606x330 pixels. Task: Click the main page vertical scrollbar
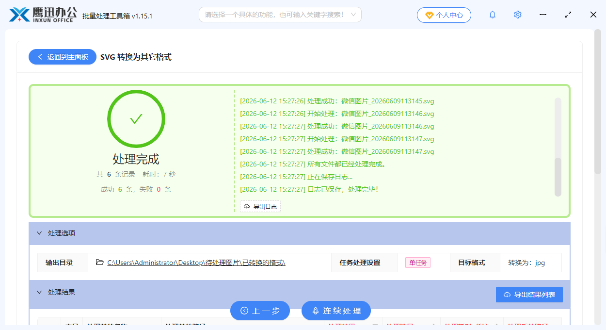pyautogui.click(x=598, y=102)
